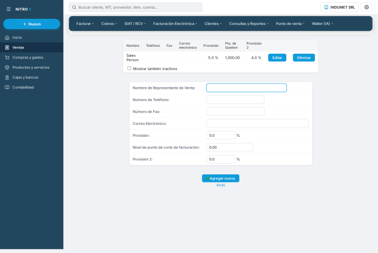This screenshot has width=378, height=253.
Task: Expand the Facturar dropdown menu
Action: click(85, 24)
